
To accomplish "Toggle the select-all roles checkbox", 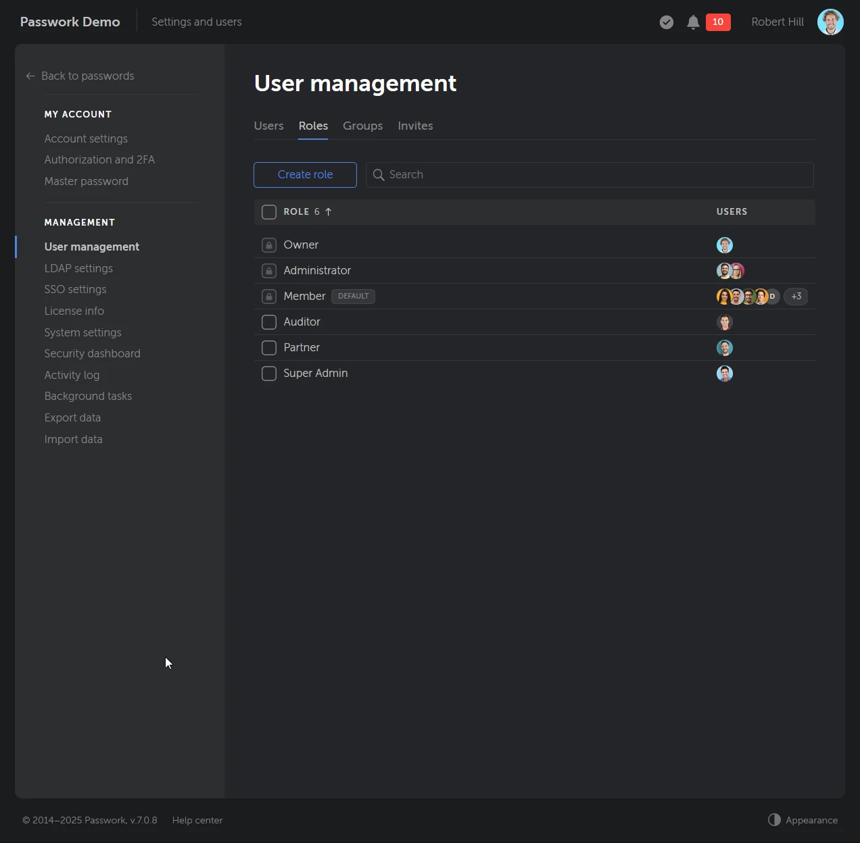I will coord(269,212).
